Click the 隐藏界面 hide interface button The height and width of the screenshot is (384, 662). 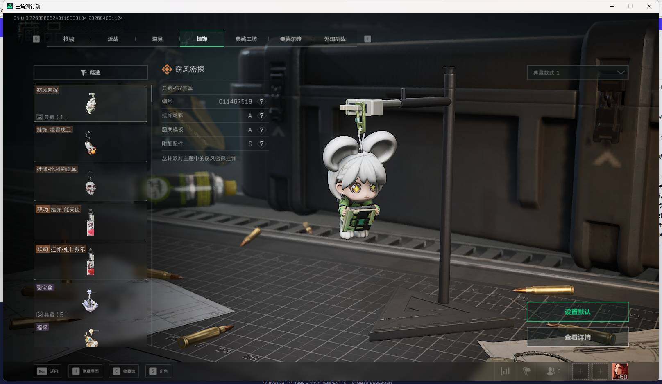click(86, 371)
